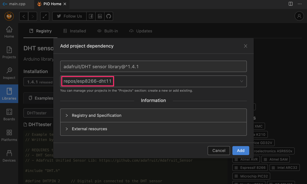Click the Cancel button
The image size is (307, 184).
(219, 150)
